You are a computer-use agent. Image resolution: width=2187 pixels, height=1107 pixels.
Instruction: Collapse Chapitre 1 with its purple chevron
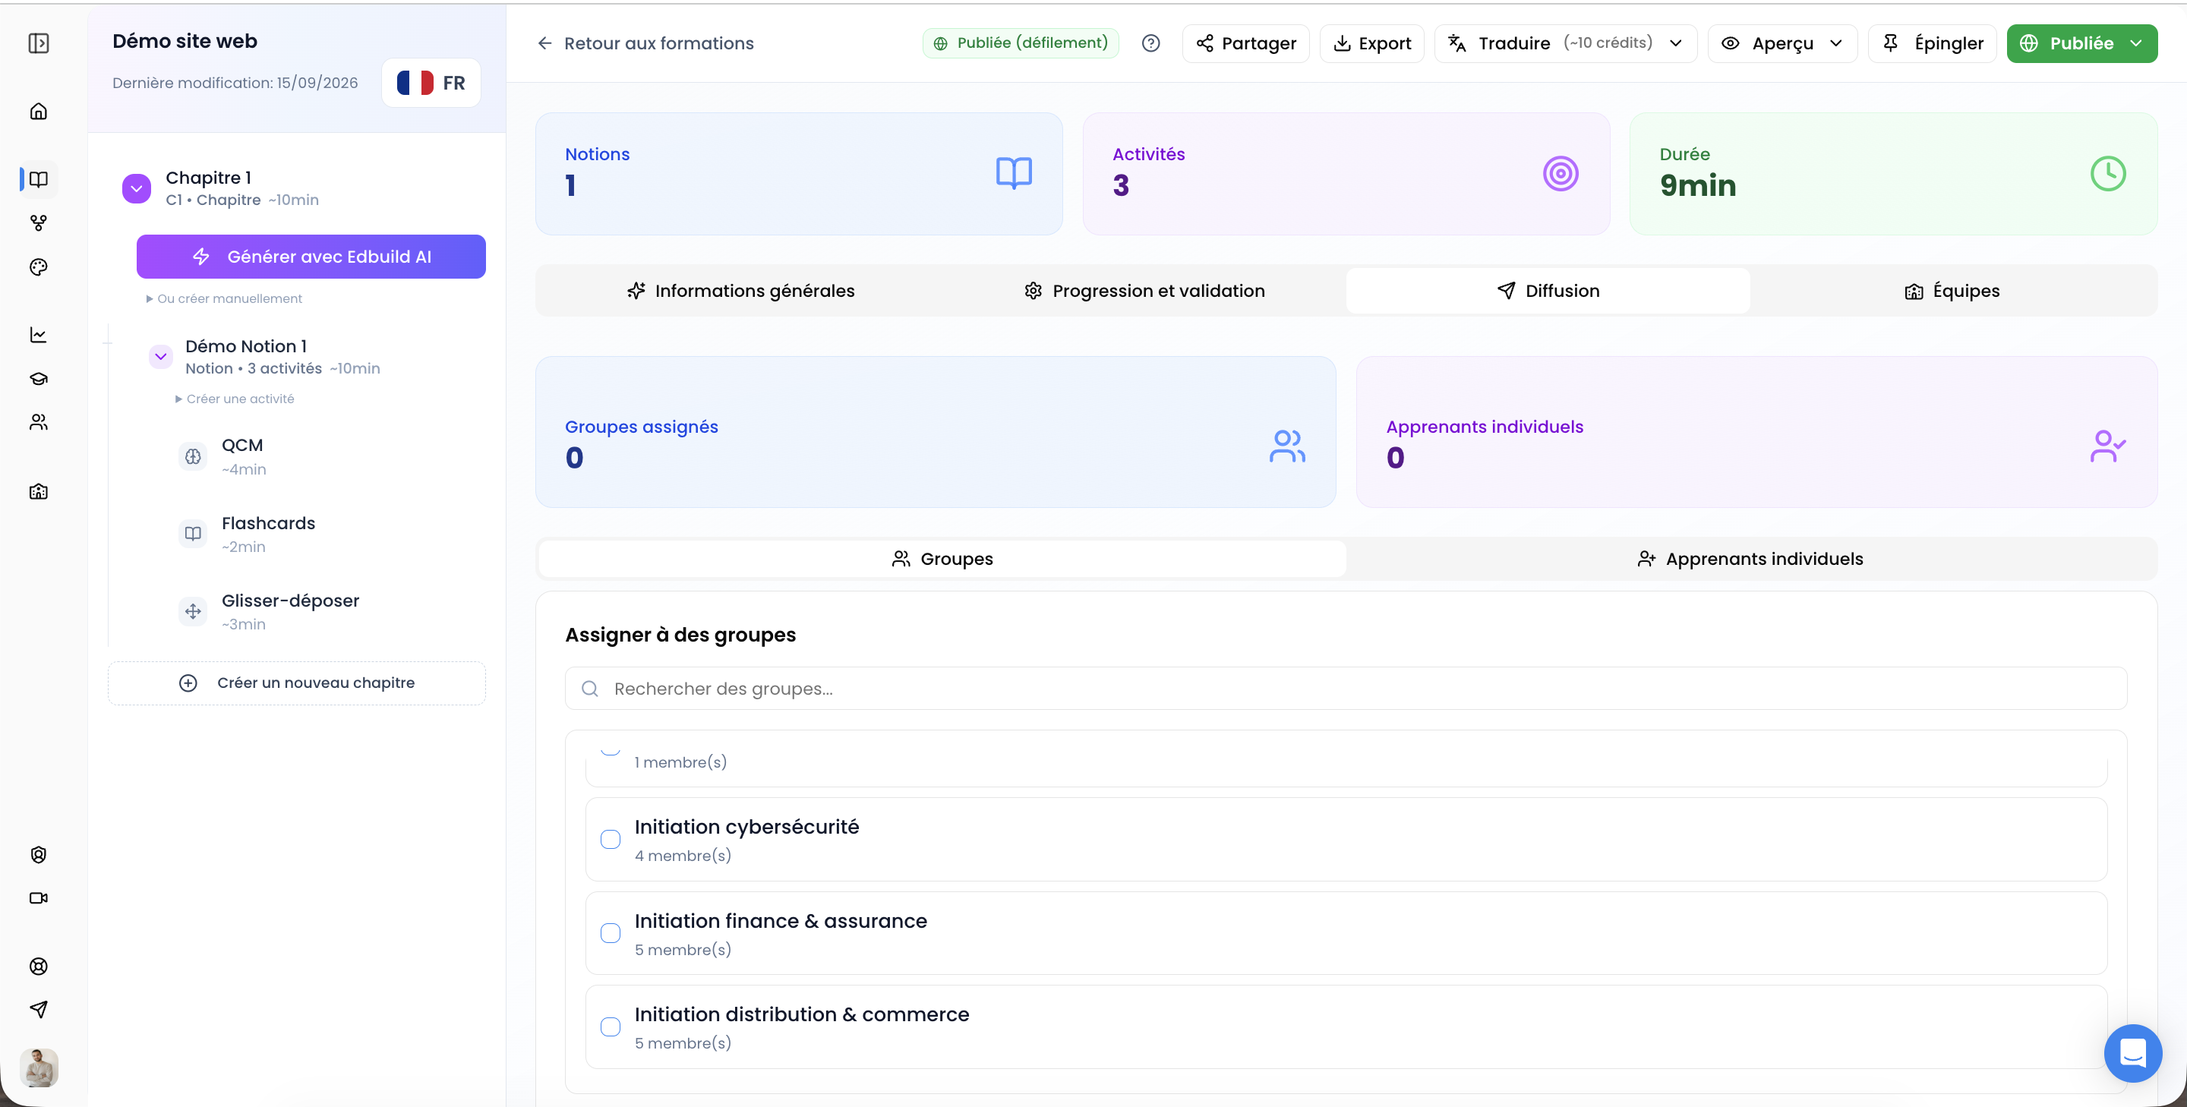click(137, 188)
